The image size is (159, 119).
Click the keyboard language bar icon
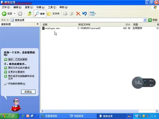point(129,116)
